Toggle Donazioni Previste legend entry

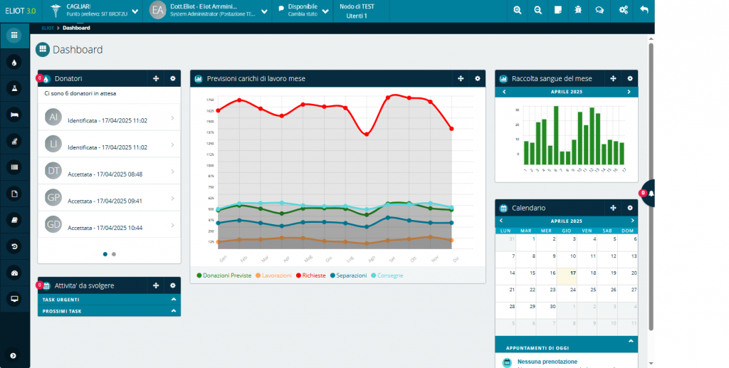[x=224, y=275]
